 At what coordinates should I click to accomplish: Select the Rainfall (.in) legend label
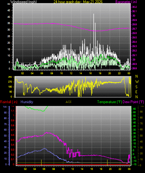[9, 102]
